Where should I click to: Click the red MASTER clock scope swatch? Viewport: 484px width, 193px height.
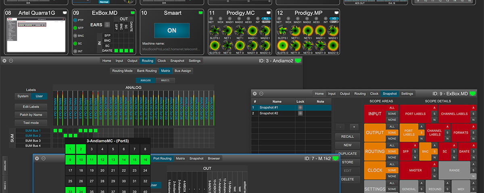[x=415, y=170]
